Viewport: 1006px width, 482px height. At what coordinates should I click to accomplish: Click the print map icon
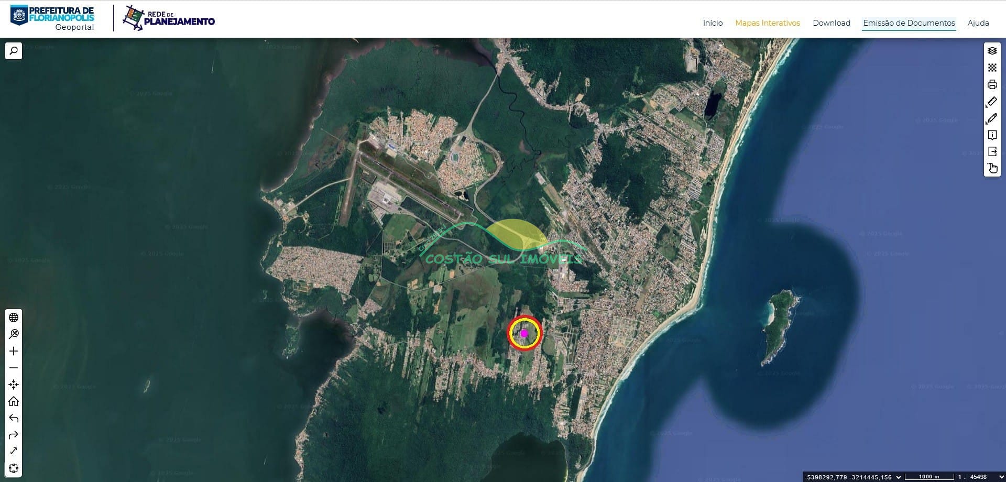coord(992,84)
